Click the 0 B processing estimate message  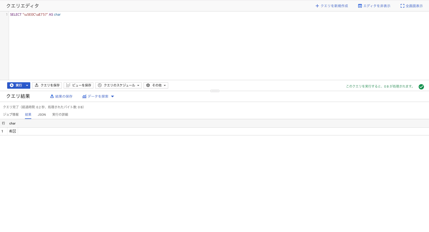(x=380, y=86)
